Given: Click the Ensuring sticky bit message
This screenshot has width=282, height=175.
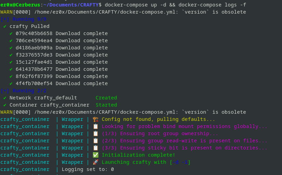Looking at the screenshot, I should (x=184, y=148).
